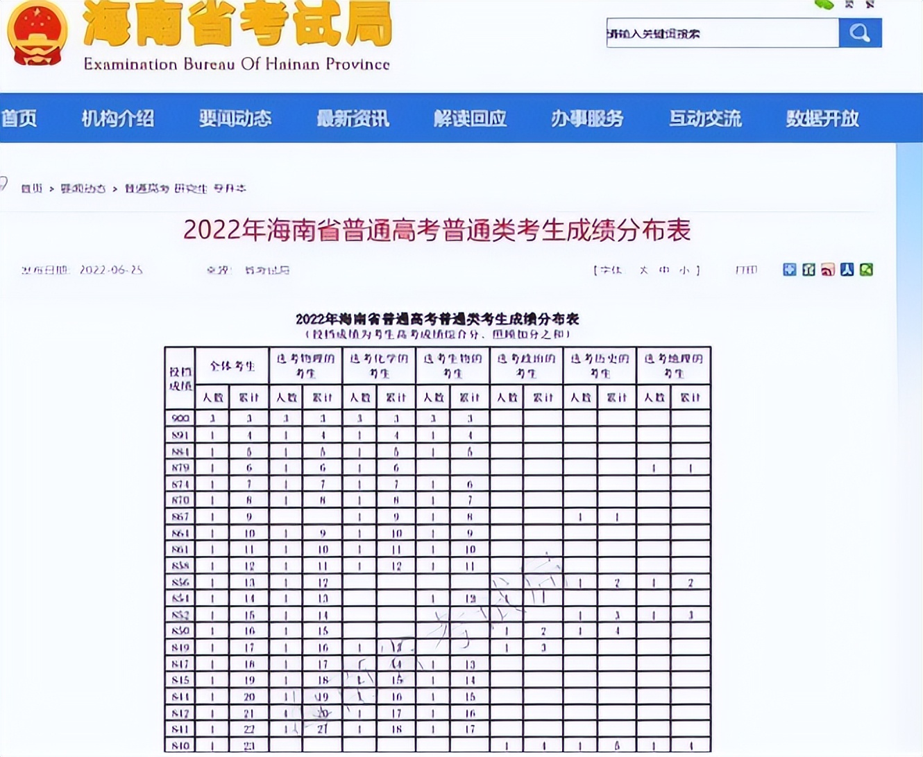This screenshot has width=923, height=757.
Task: Select the 最新资讯 navigation item
Action: [353, 119]
